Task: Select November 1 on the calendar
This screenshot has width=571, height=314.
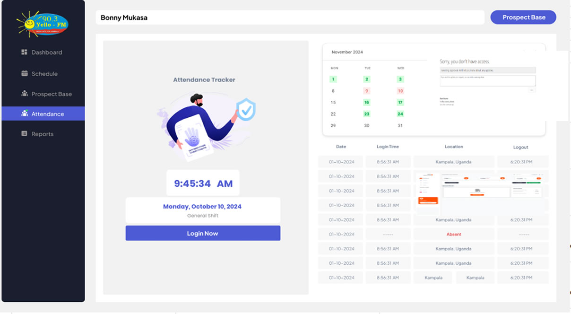Action: 333,79
